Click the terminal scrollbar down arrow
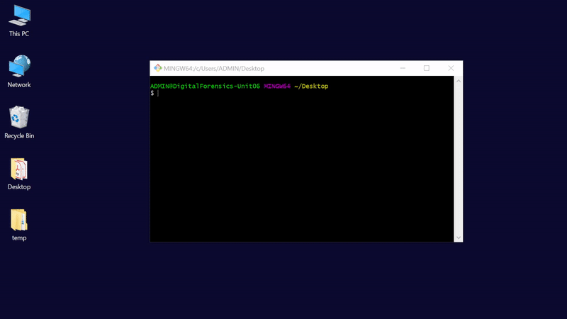Image resolution: width=567 pixels, height=319 pixels. tap(458, 237)
